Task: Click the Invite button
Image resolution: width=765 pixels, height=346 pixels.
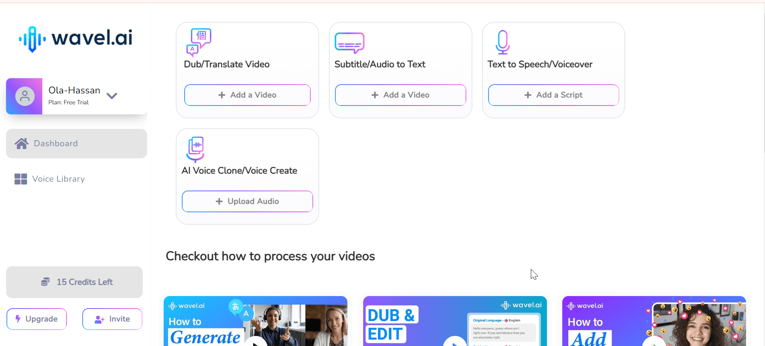Action: click(x=112, y=319)
